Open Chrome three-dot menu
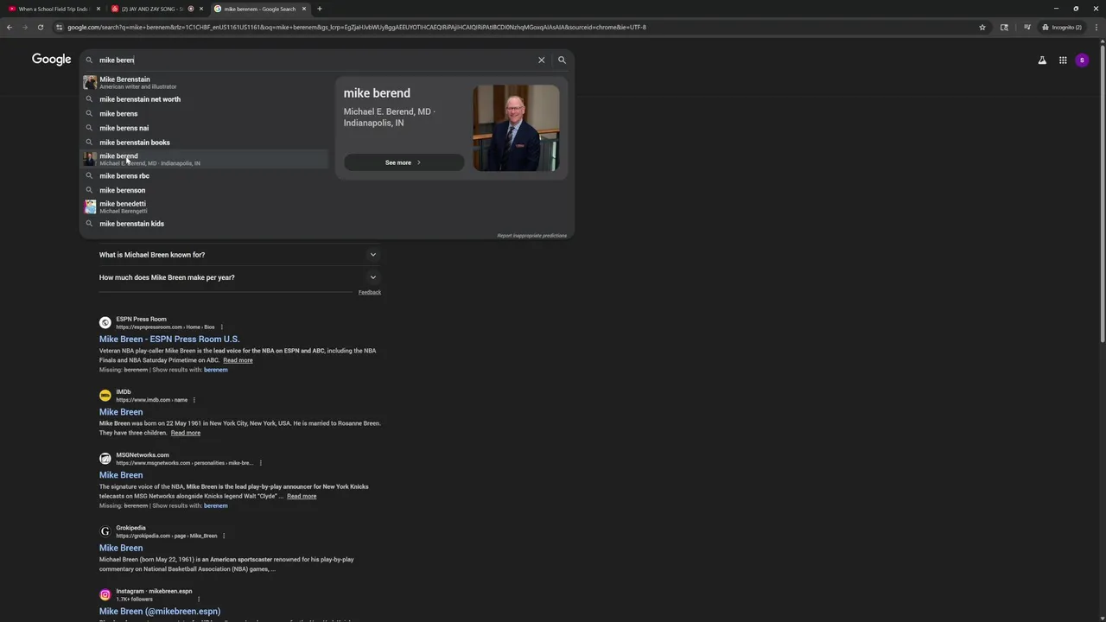1106x622 pixels. point(1096,27)
